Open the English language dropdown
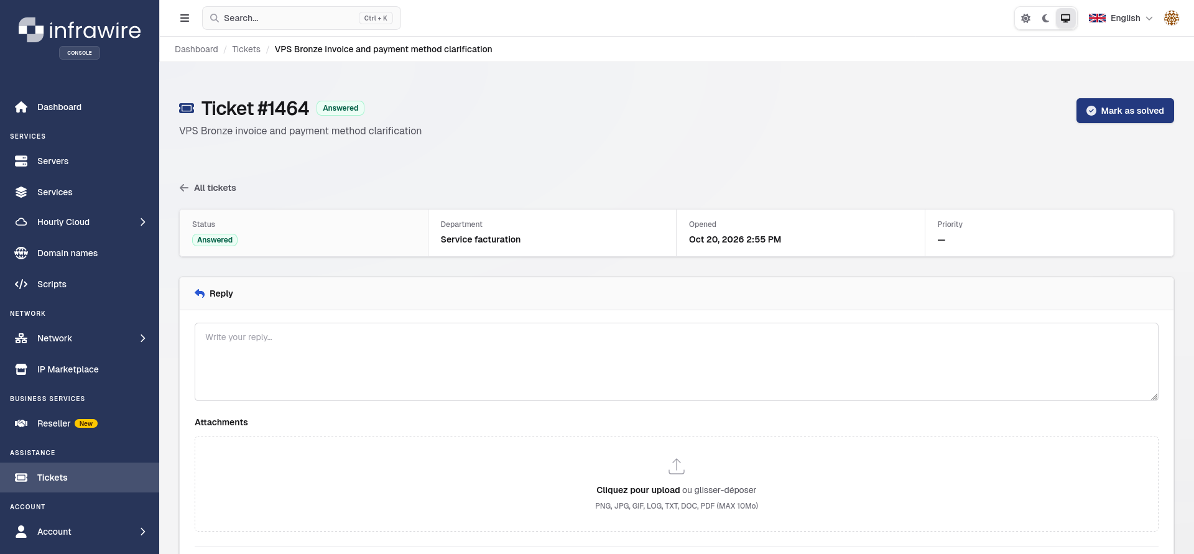1194x554 pixels. 1121,18
